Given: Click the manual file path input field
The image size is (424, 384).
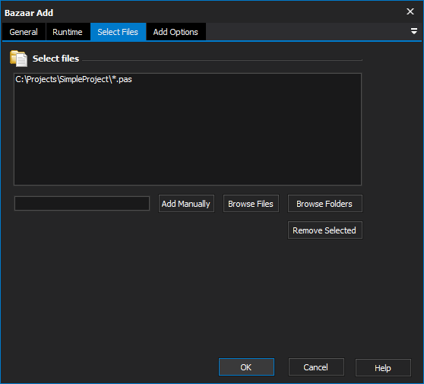Looking at the screenshot, I should coord(82,203).
